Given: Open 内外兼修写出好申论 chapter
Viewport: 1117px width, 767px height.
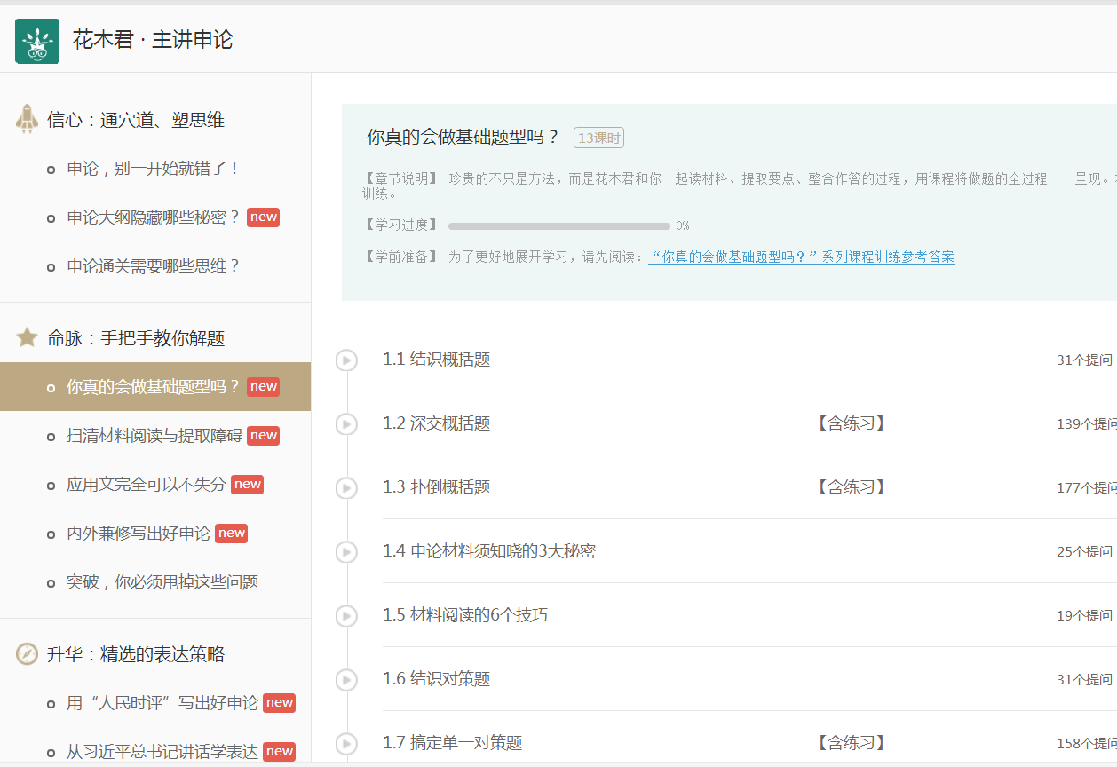Looking at the screenshot, I should [x=139, y=534].
